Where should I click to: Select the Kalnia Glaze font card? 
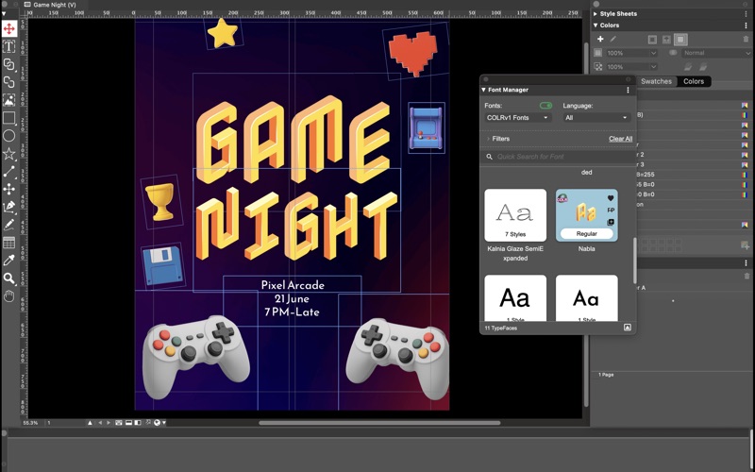point(515,215)
